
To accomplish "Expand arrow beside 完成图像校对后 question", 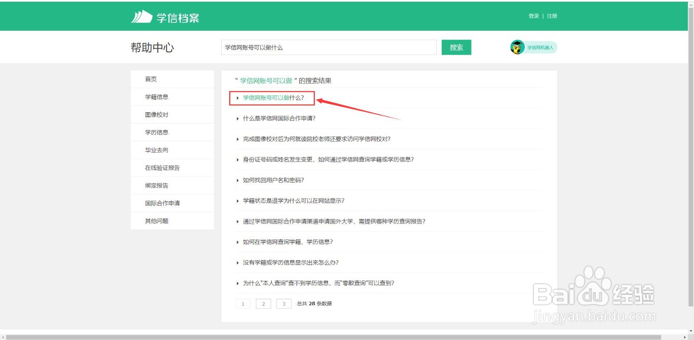I will [x=238, y=139].
